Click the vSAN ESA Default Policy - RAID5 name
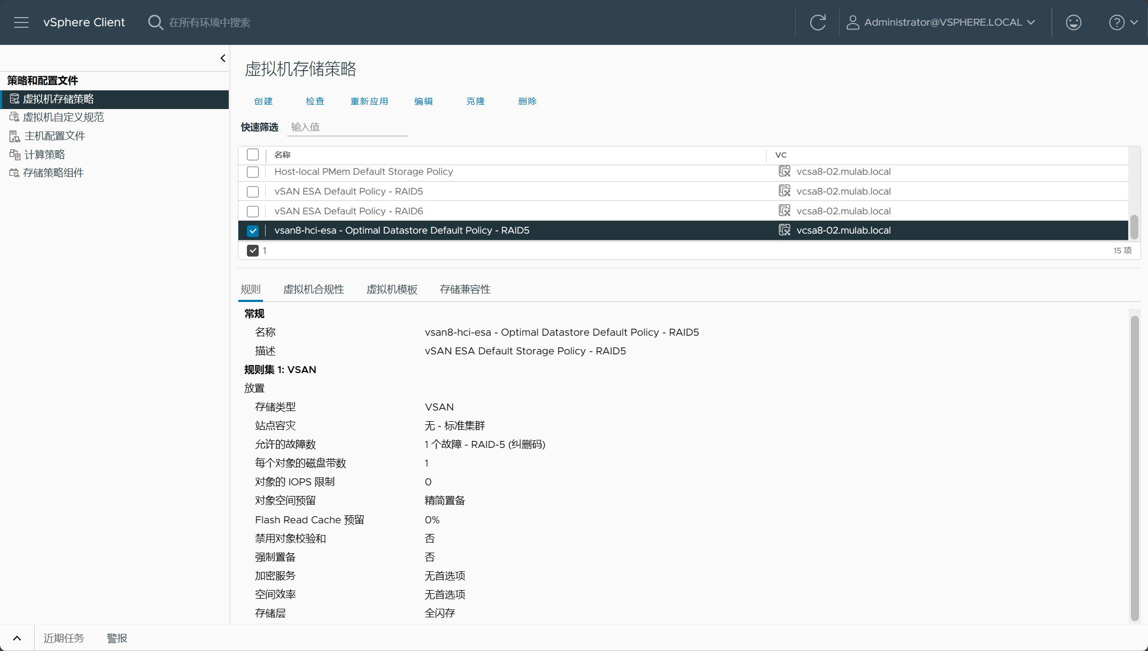1148x651 pixels. point(348,191)
